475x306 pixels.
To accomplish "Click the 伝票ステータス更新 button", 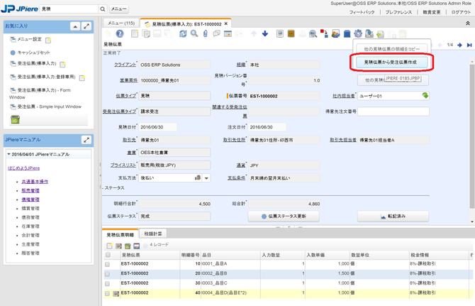I will (x=284, y=217).
